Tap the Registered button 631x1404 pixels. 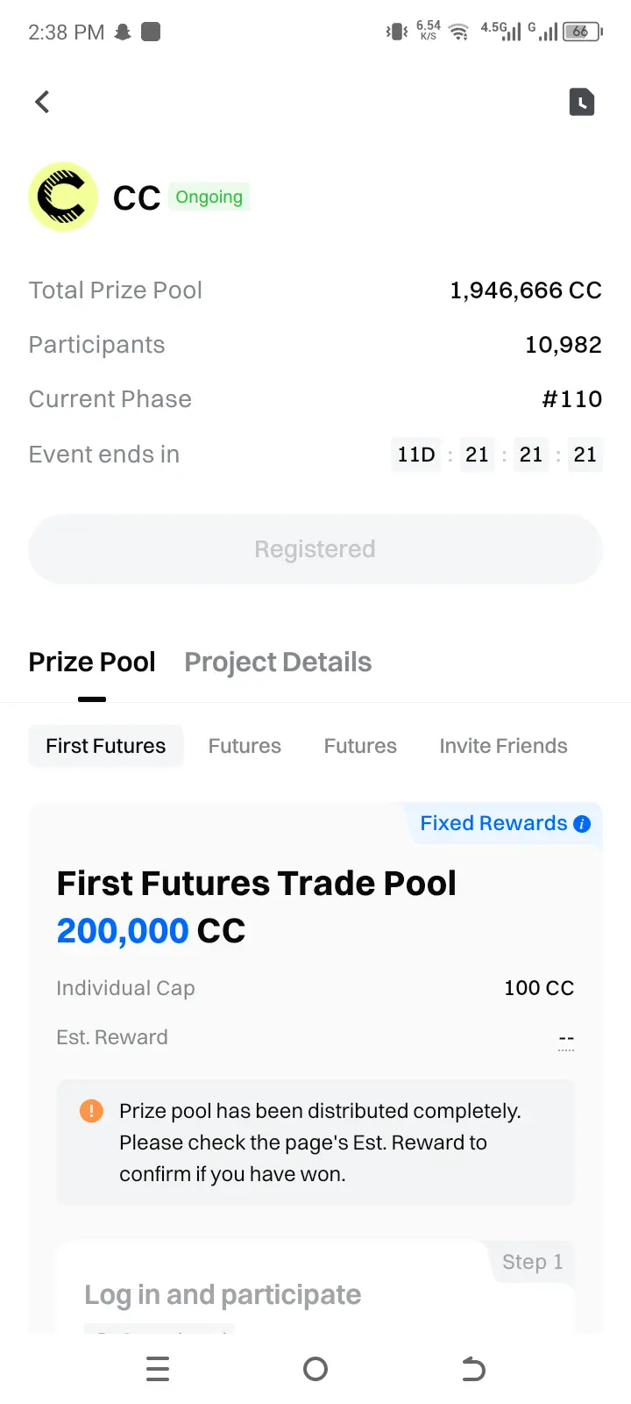[315, 549]
